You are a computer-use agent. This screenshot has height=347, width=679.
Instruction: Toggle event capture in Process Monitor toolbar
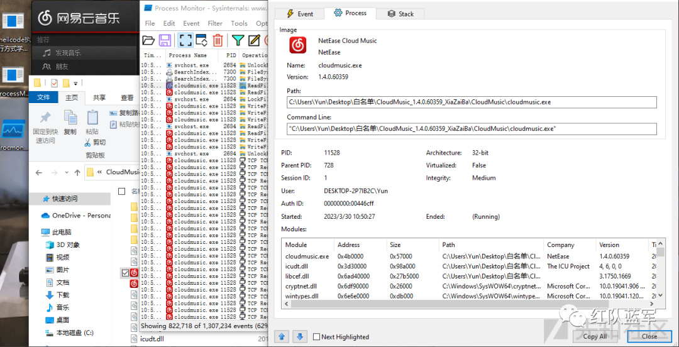[x=185, y=40]
